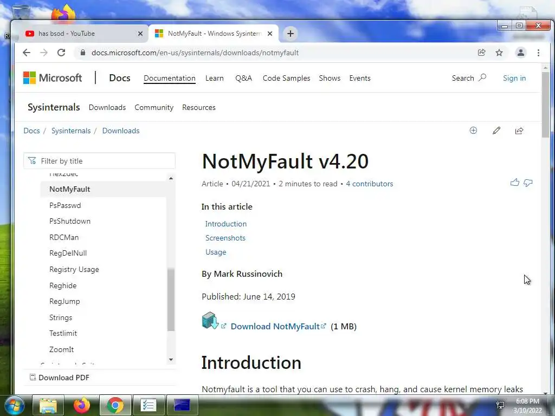Click the browser forward arrow

pos(44,53)
